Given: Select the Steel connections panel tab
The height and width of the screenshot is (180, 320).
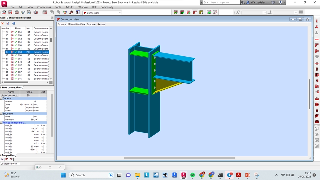Looking at the screenshot, I should [x=11, y=87].
